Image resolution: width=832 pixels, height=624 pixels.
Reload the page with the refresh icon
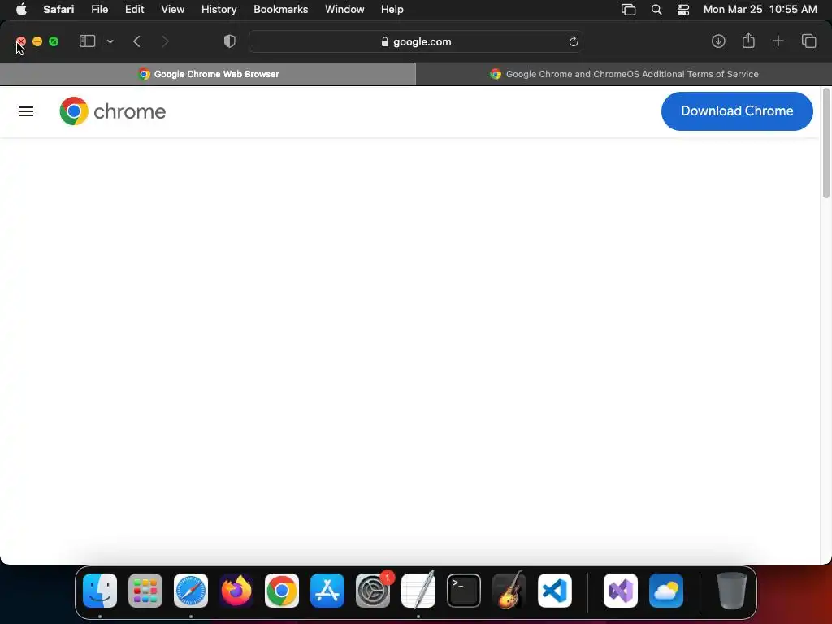(573, 41)
